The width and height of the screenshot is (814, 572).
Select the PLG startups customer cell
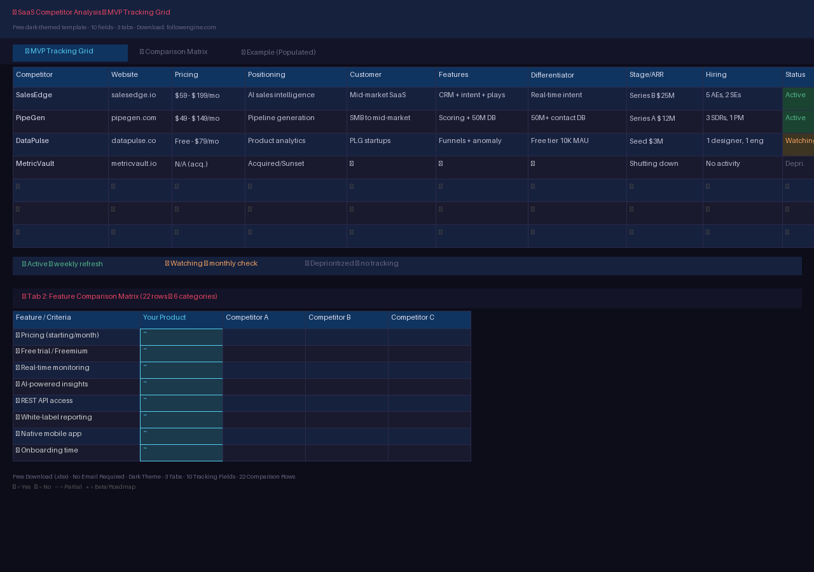point(391,145)
